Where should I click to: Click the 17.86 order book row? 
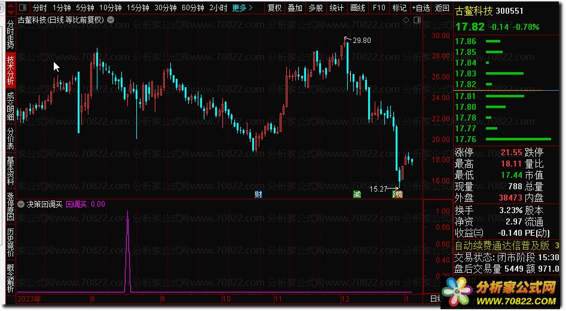pyautogui.click(x=506, y=41)
